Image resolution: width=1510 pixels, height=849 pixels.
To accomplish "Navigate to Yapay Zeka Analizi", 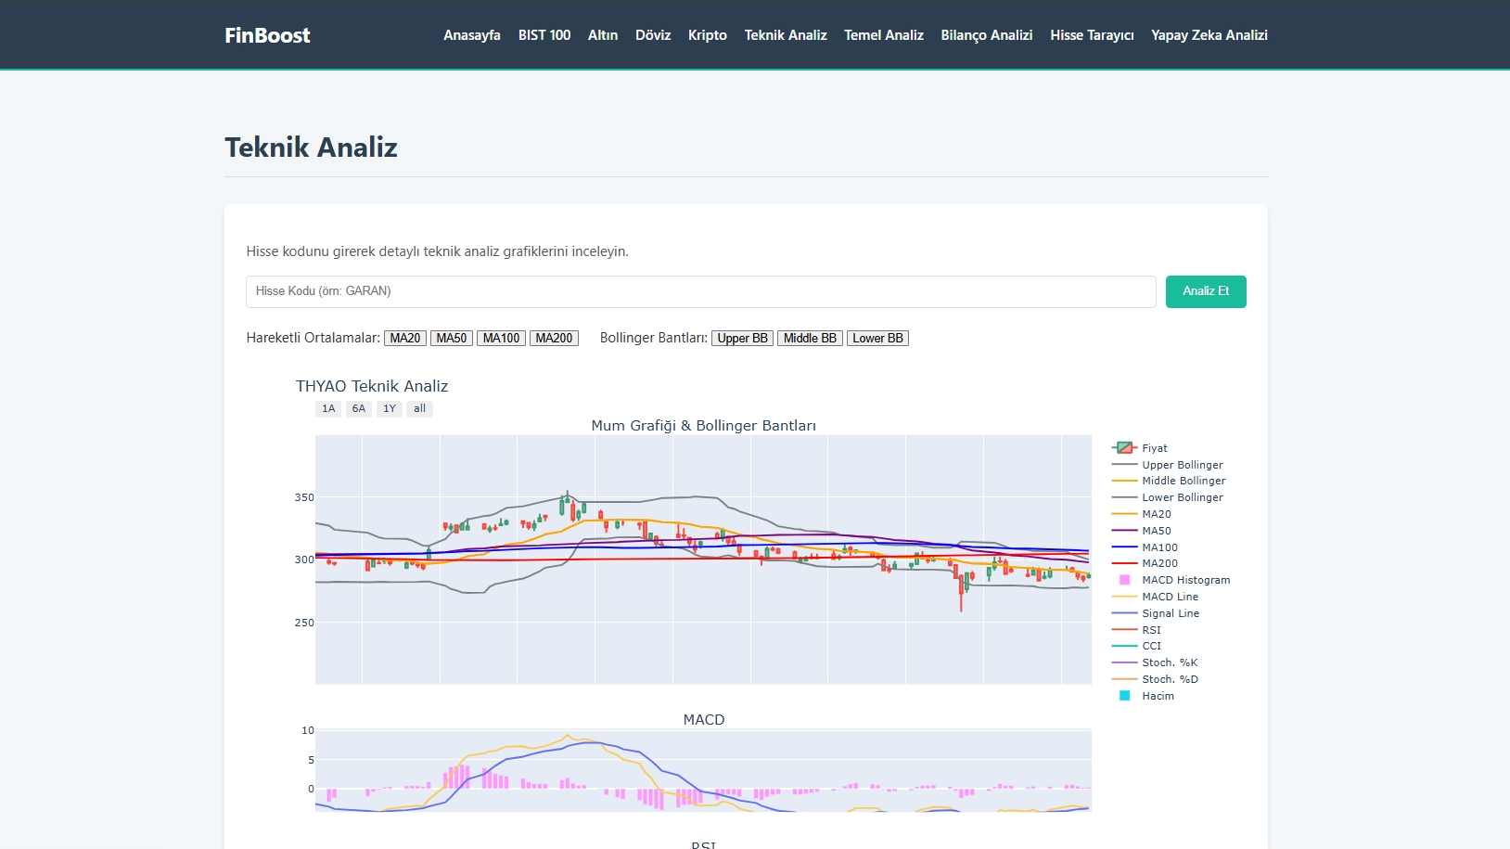I will pos(1209,35).
